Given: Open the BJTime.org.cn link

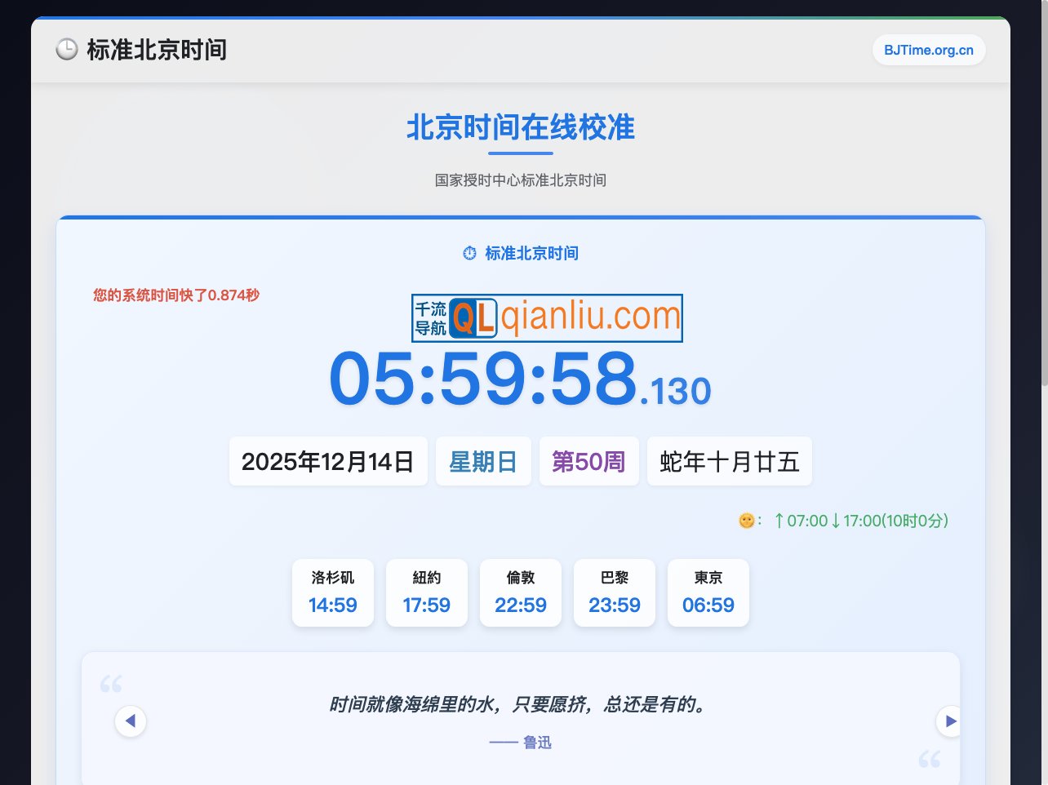Looking at the screenshot, I should pyautogui.click(x=929, y=50).
